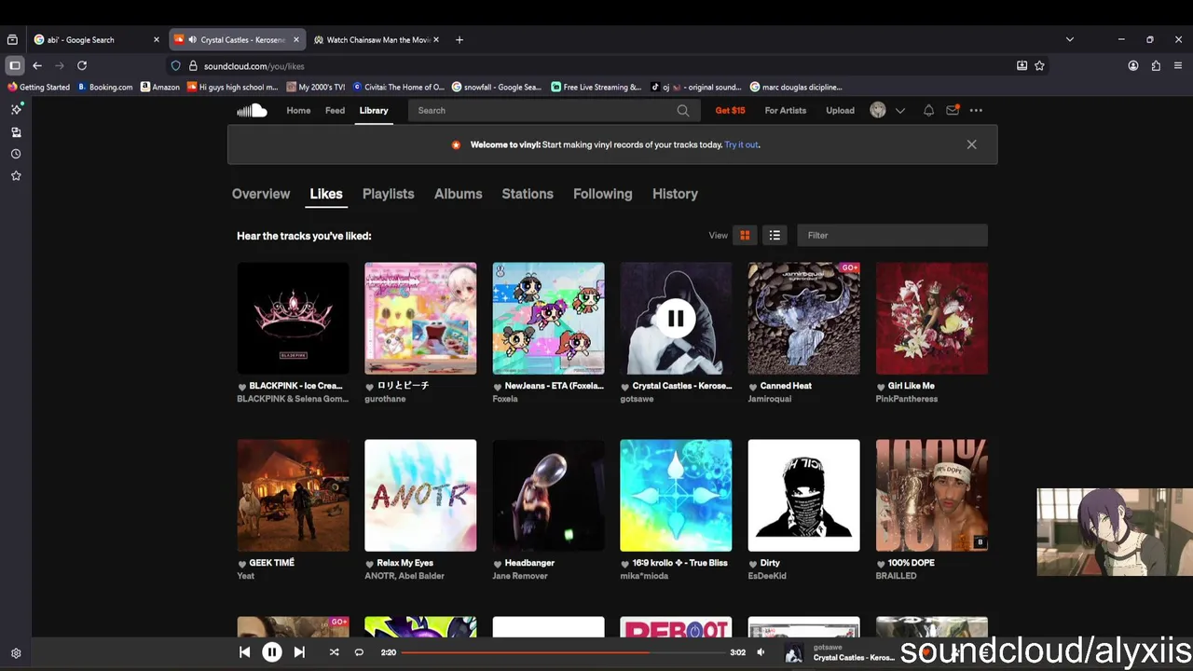Open Feed in SoundCloud header
The height and width of the screenshot is (671, 1193).
click(335, 110)
